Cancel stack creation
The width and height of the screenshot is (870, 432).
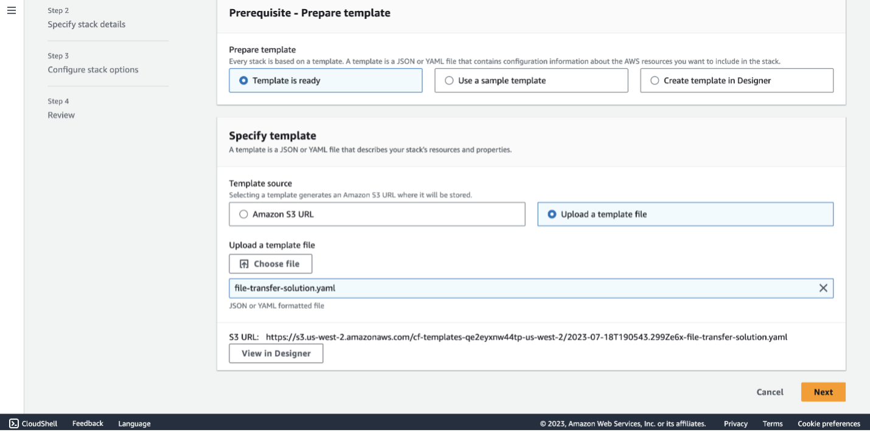point(769,392)
